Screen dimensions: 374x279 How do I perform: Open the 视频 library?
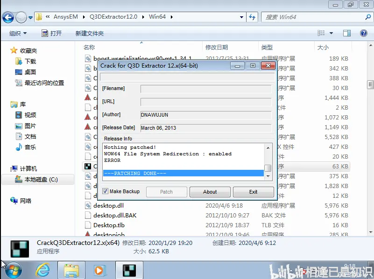tap(26, 115)
